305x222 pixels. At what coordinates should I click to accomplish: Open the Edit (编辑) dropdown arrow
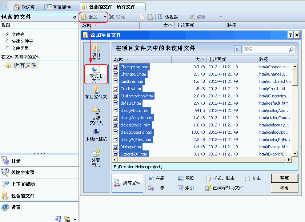click(x=221, y=17)
